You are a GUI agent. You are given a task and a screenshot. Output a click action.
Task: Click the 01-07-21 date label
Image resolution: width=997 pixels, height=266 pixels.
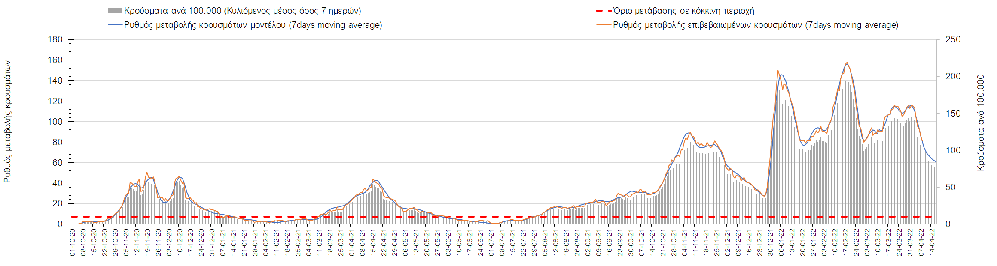491,242
